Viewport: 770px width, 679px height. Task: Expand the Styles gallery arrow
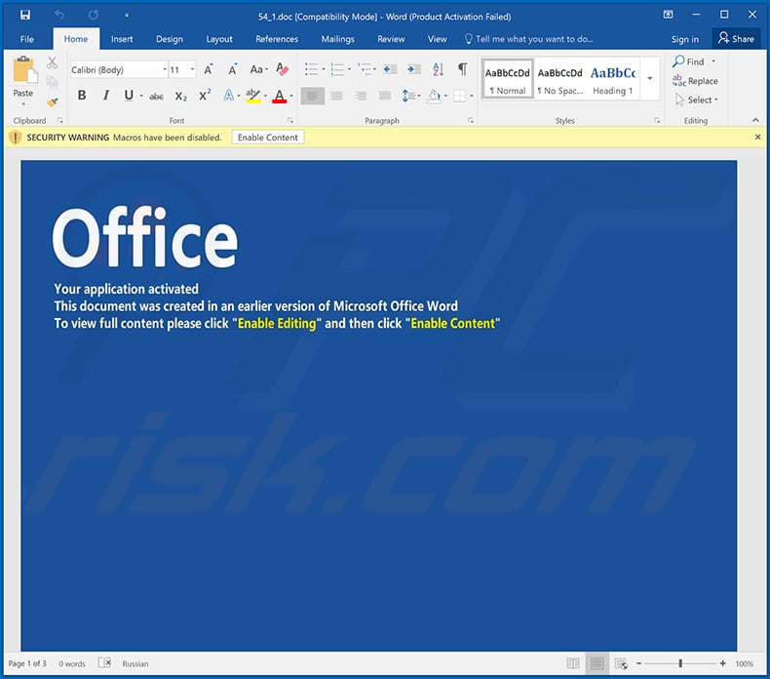coord(650,78)
